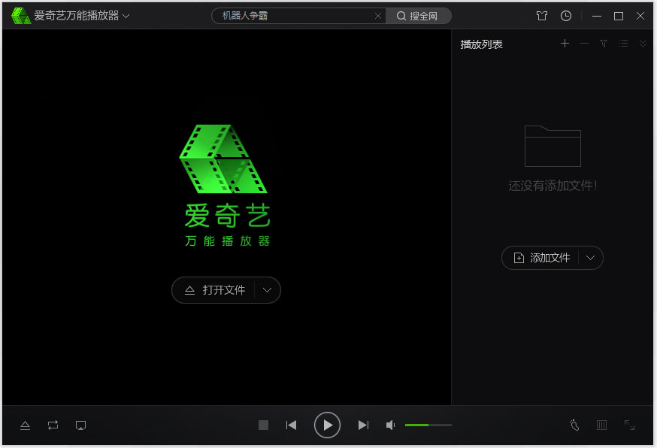The image size is (657, 448).
Task: Click the AirPlay/cast screen icon
Action: 81,425
